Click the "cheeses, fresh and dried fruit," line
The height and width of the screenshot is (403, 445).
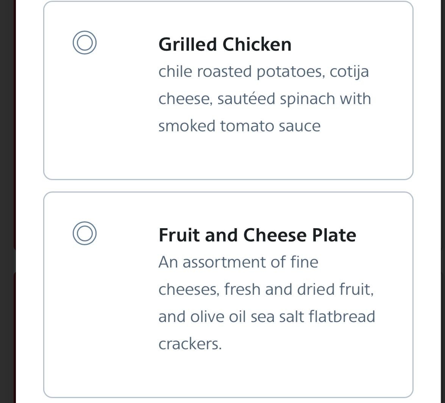point(266,289)
